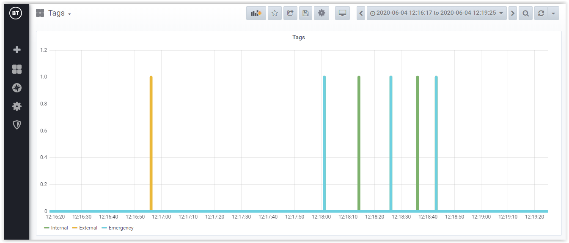Click the blue Emergency spike near 12:18:43
Screen dimensions: 569x243
pyautogui.click(x=436, y=143)
